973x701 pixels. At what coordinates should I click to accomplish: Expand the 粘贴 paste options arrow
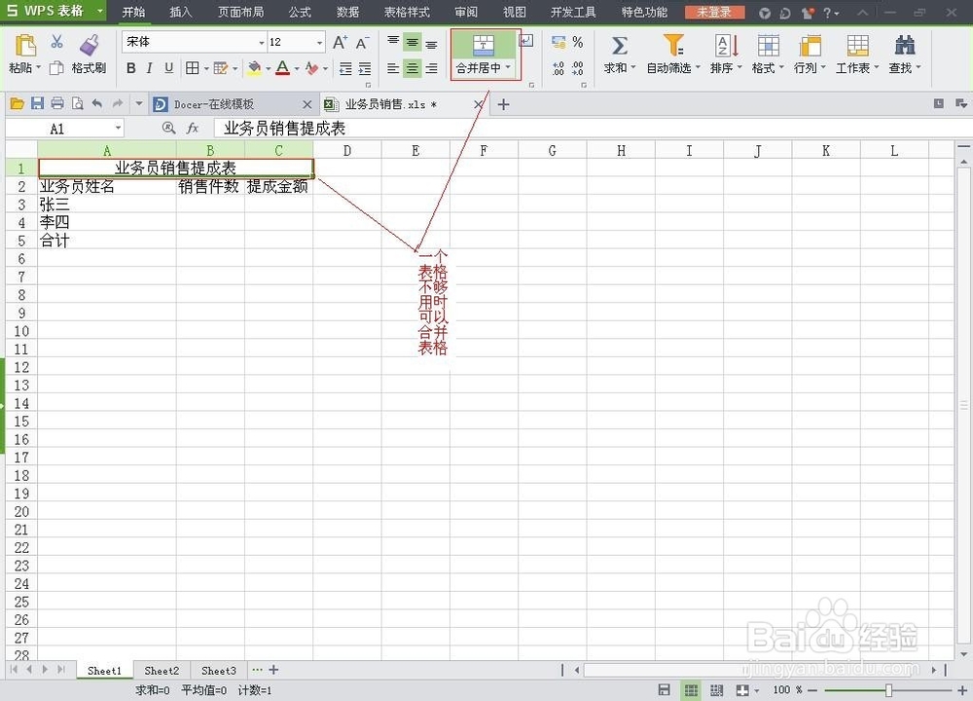[38, 68]
